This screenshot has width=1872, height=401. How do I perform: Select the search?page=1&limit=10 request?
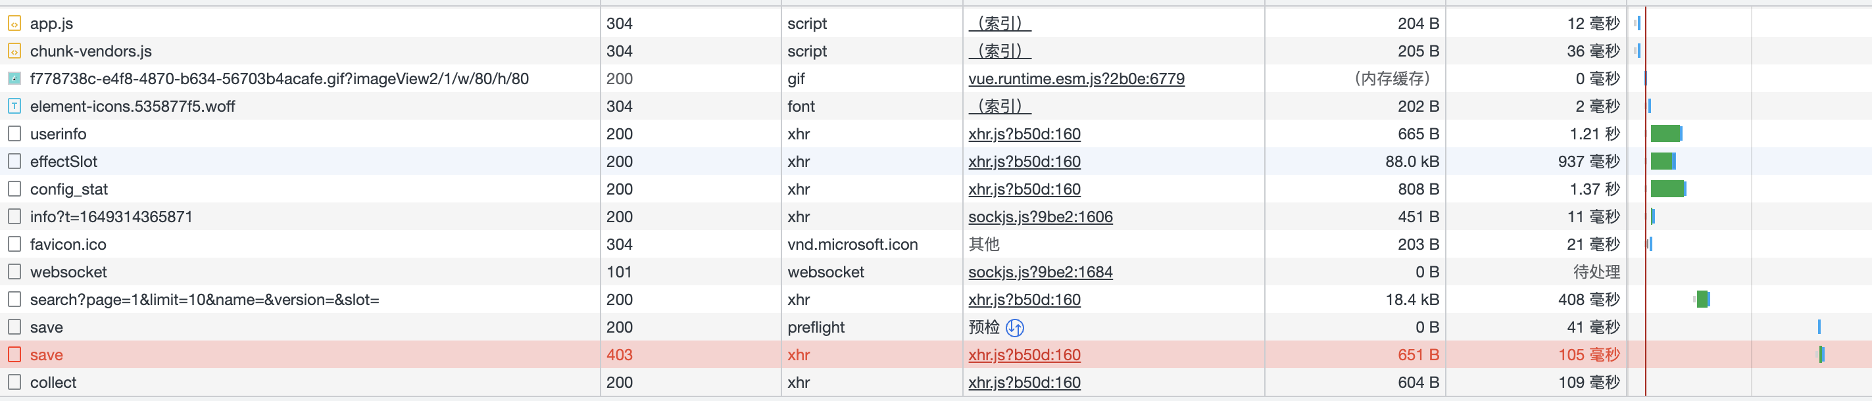204,299
